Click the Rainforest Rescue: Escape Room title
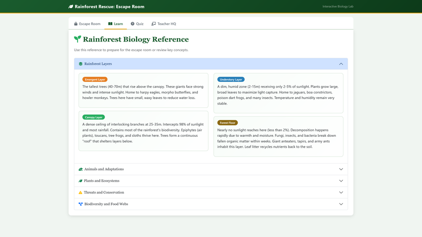The height and width of the screenshot is (237, 422). 110,6
